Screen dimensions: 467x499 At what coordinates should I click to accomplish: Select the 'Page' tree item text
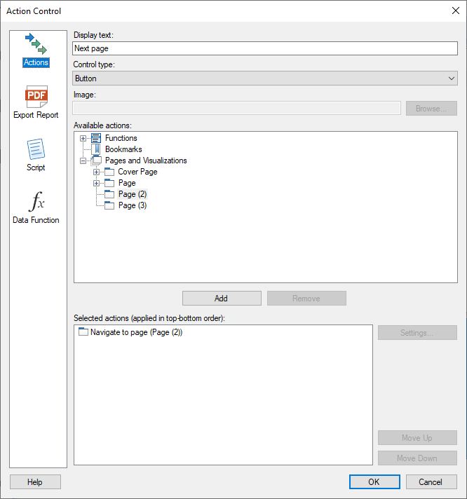tap(127, 183)
